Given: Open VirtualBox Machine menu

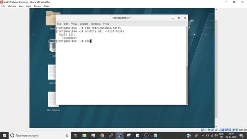Looking at the screenshot, I should (x=12, y=6).
